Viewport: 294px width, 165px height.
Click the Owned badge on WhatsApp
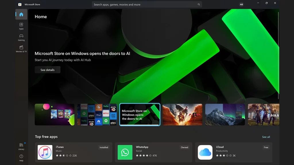click(x=184, y=148)
